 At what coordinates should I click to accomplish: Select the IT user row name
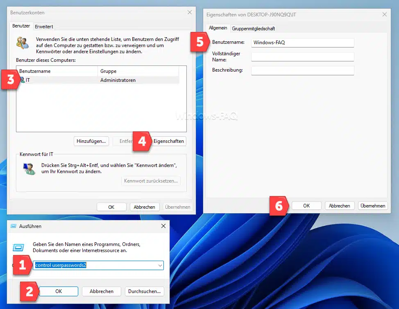tap(28, 80)
